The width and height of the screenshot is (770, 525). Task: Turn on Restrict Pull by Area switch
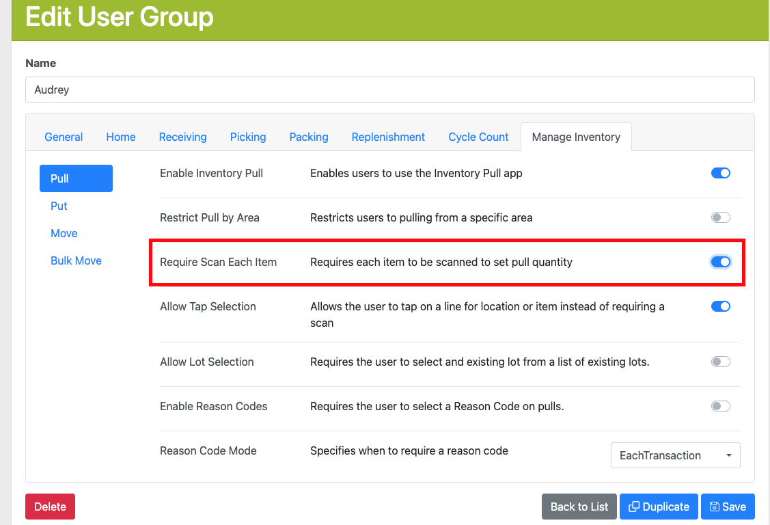coord(721,217)
